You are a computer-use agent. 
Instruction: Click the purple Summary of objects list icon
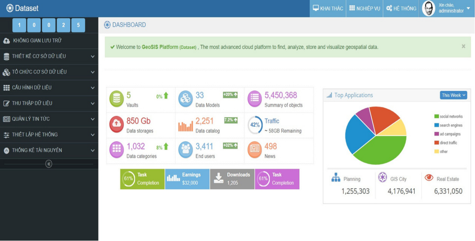(255, 99)
